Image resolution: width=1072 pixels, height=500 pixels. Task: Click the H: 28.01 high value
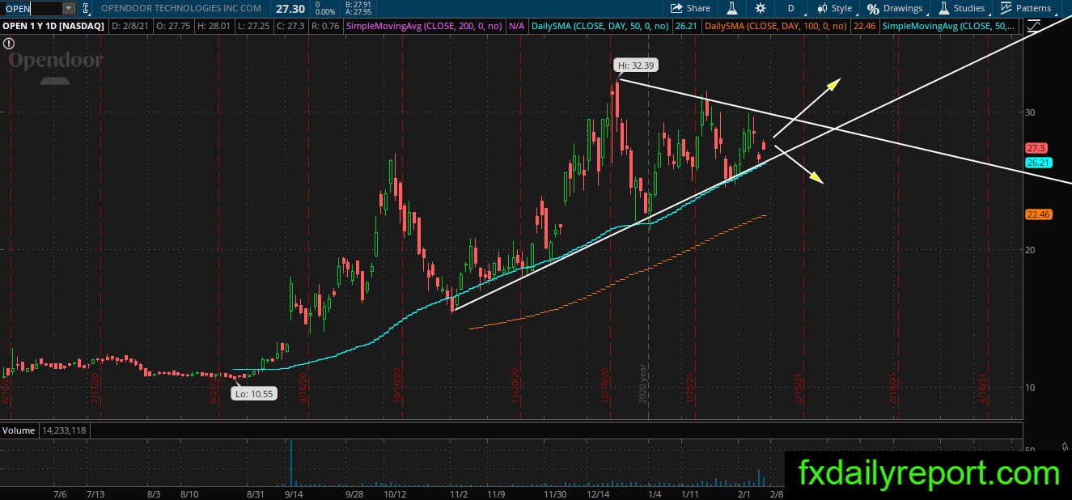[214, 26]
